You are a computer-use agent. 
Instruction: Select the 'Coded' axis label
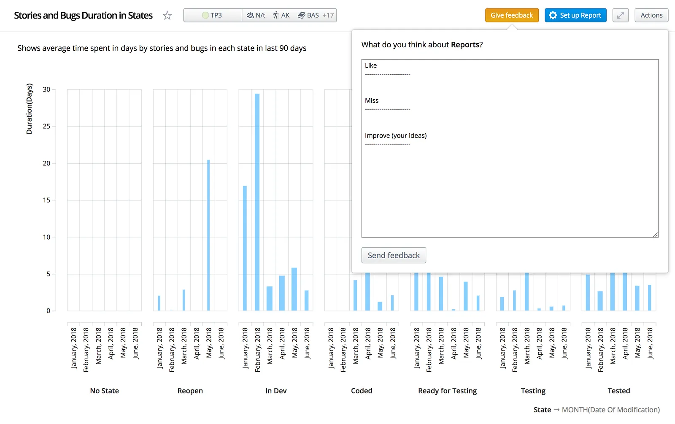tap(362, 391)
